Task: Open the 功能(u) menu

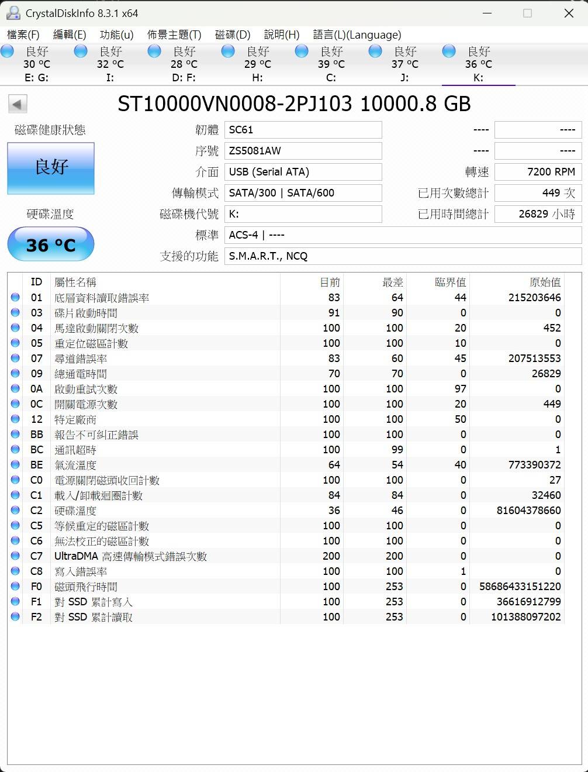Action: (x=116, y=35)
